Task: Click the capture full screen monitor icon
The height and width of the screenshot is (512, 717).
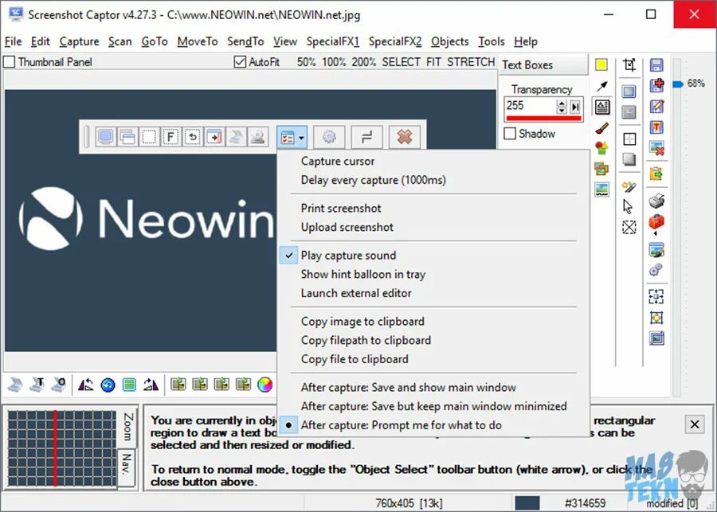Action: pos(106,137)
